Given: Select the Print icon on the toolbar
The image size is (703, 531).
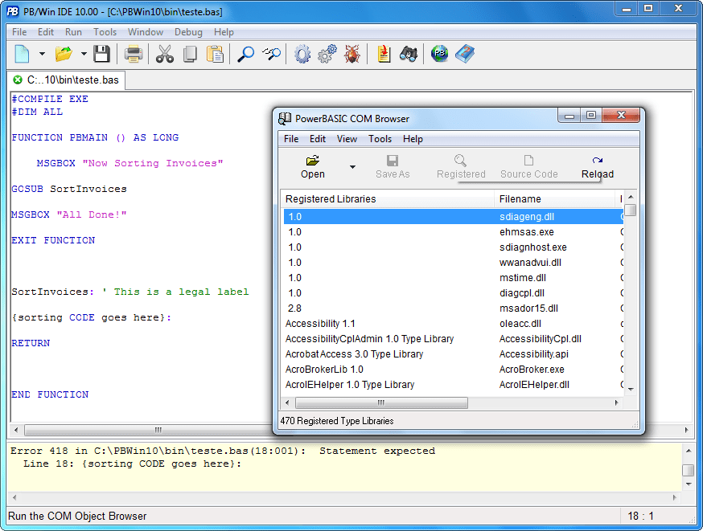Looking at the screenshot, I should [133, 53].
